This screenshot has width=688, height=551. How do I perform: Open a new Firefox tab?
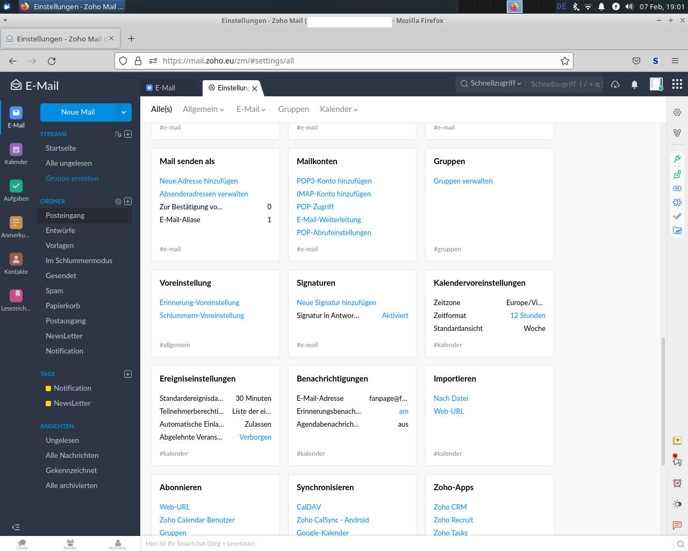coord(131,39)
